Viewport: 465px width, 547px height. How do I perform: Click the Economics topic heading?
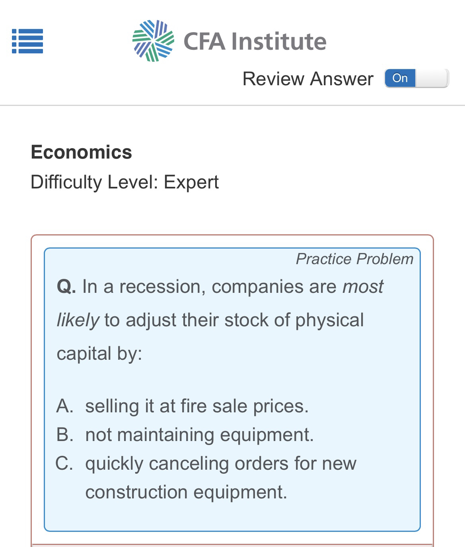82,152
